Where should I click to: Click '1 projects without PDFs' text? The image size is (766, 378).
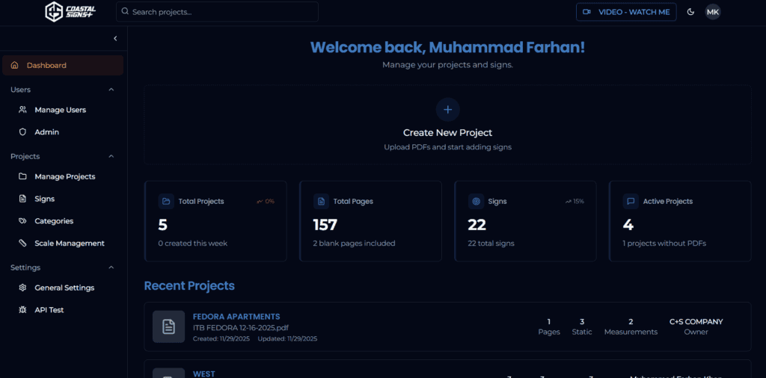click(664, 244)
